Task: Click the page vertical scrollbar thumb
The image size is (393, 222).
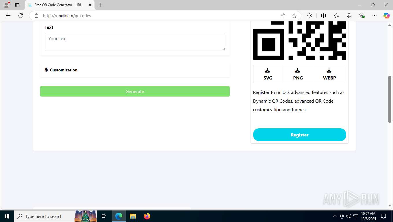Action: point(390,99)
